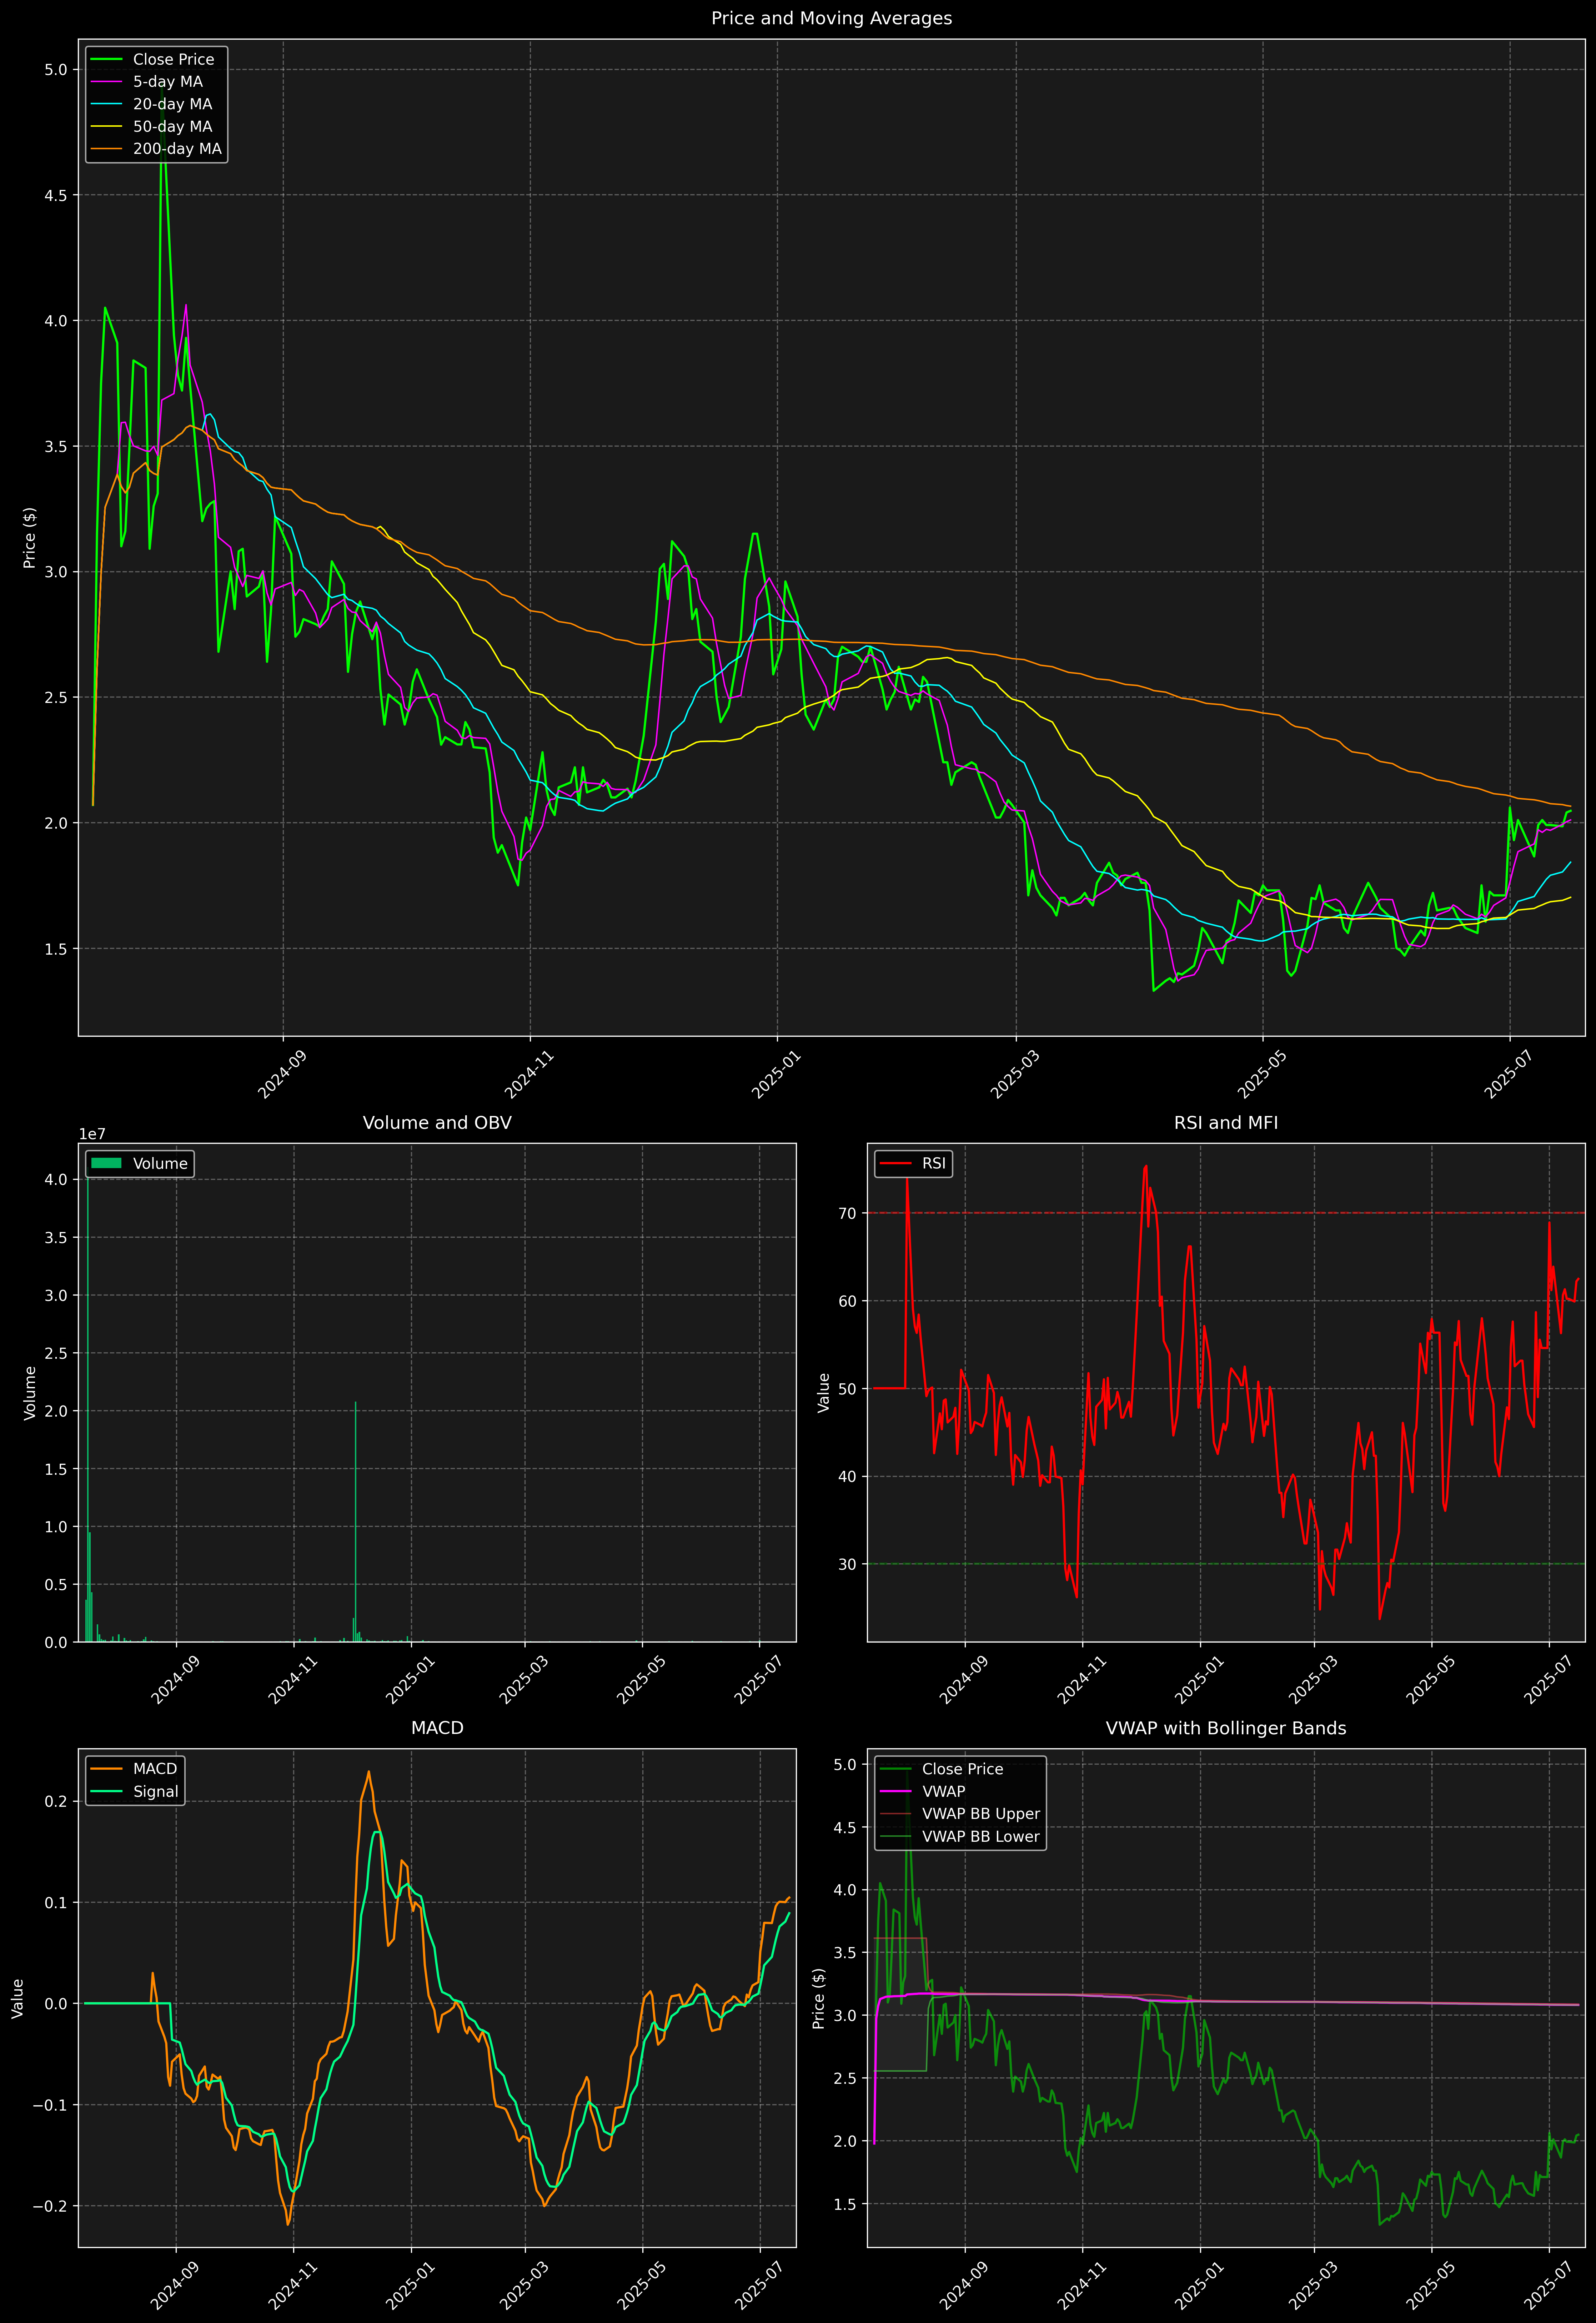Click the yellow 50-day MA legend line sample
Viewport: 1596px width, 2323px height.
click(x=106, y=127)
